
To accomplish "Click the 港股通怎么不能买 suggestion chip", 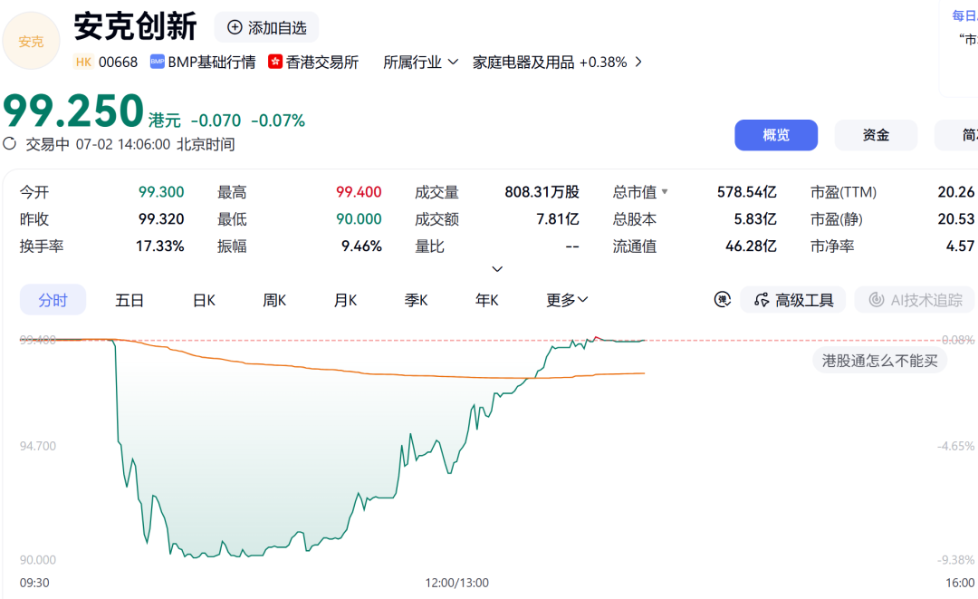I will tap(879, 361).
